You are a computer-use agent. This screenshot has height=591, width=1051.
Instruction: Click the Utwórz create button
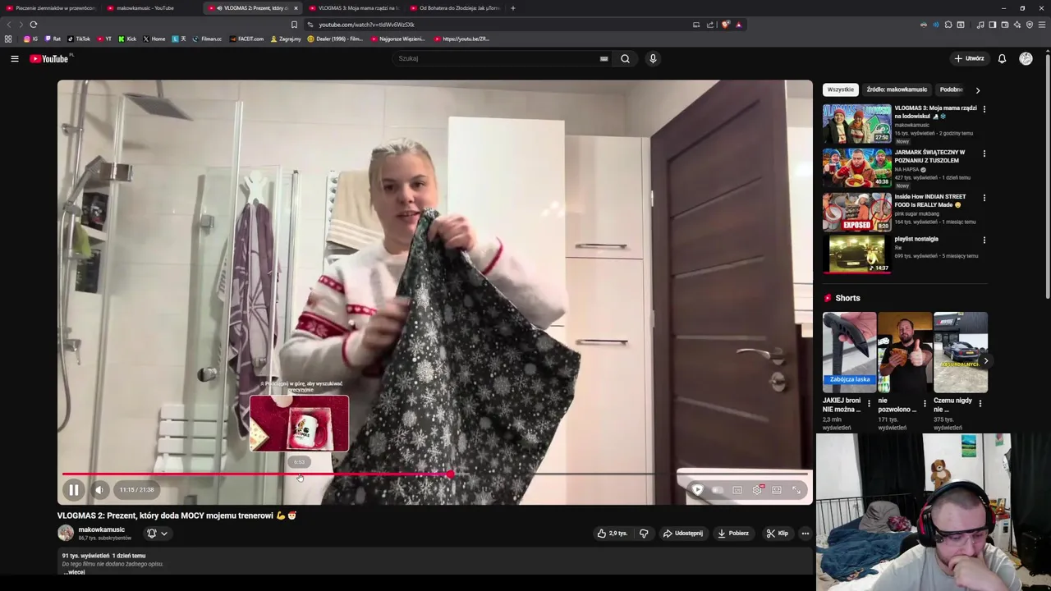tap(970, 58)
